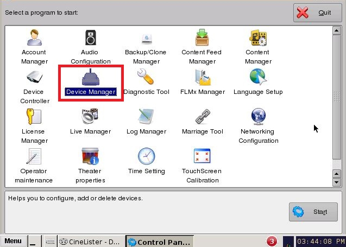The image size is (346, 247).
Task: Switch to CineLister taskbar window
Action: [x=91, y=242]
